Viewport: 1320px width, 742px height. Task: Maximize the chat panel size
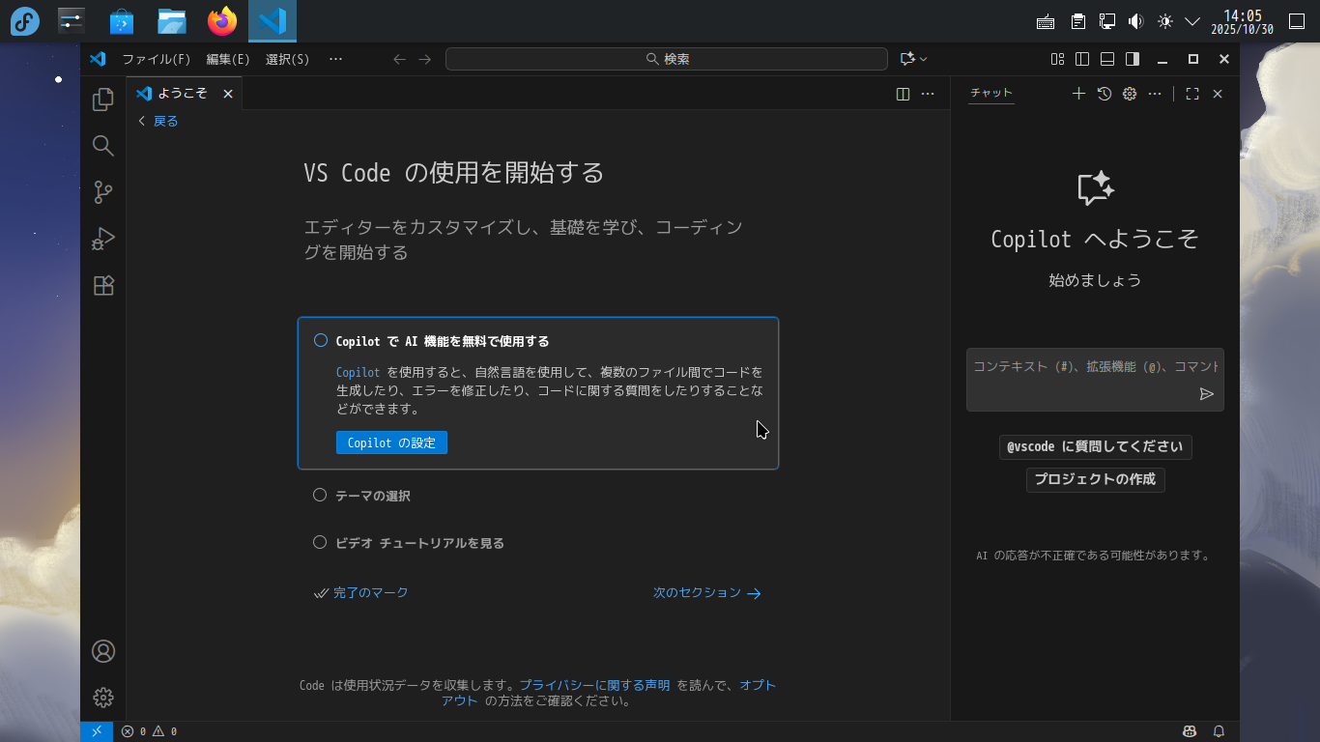1192,94
